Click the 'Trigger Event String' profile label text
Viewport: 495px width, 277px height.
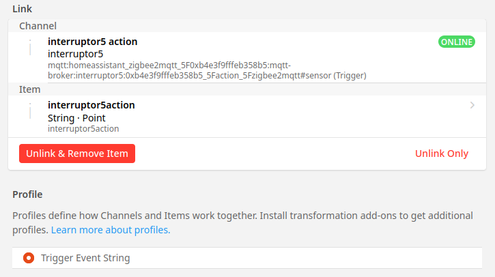pos(85,258)
